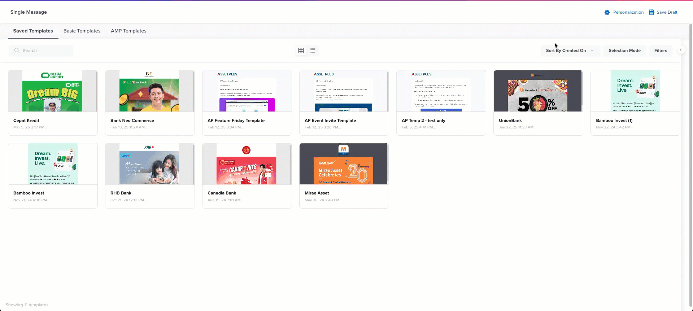Click 'Jan 22, 25 11:33 AM' date
This screenshot has width=693, height=311.
pos(518,127)
